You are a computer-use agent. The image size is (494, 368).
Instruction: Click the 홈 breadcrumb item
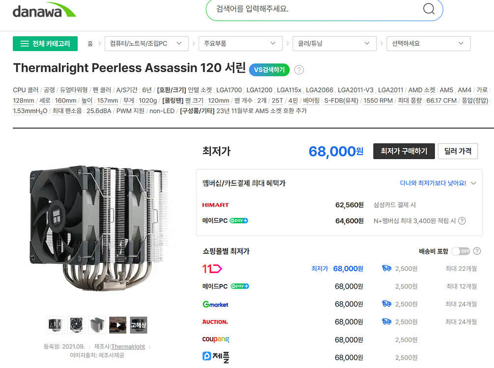(x=90, y=43)
